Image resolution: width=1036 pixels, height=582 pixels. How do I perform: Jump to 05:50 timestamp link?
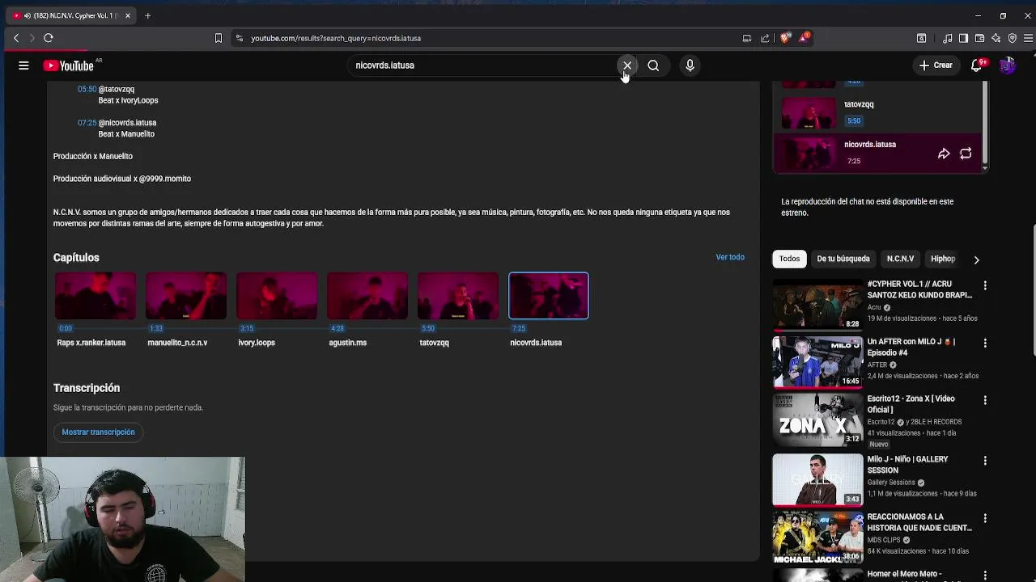[87, 89]
